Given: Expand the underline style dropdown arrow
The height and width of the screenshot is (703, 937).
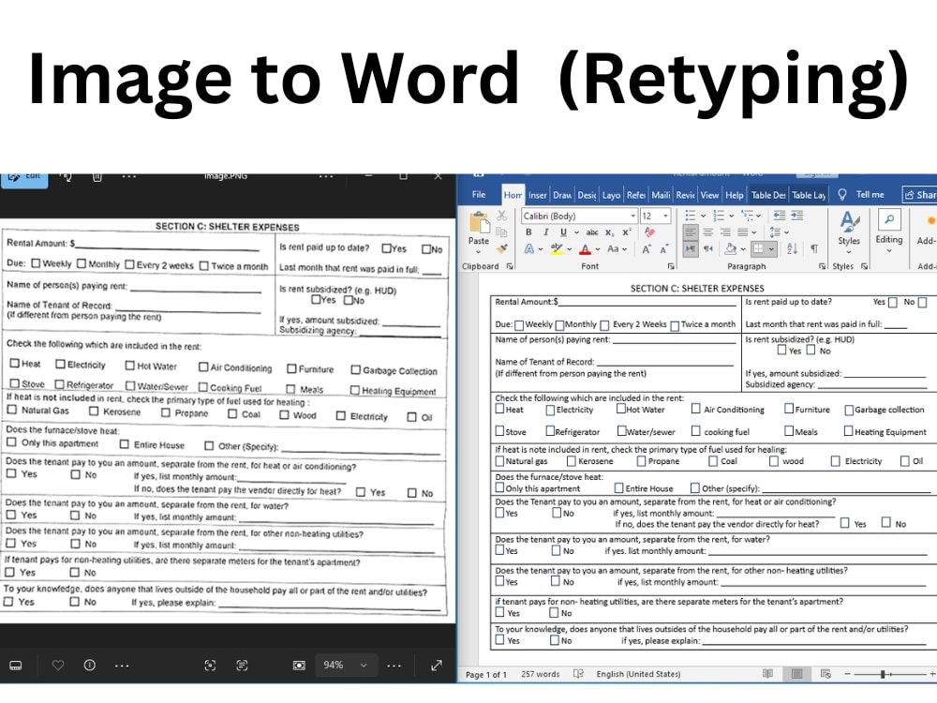Looking at the screenshot, I should point(576,232).
